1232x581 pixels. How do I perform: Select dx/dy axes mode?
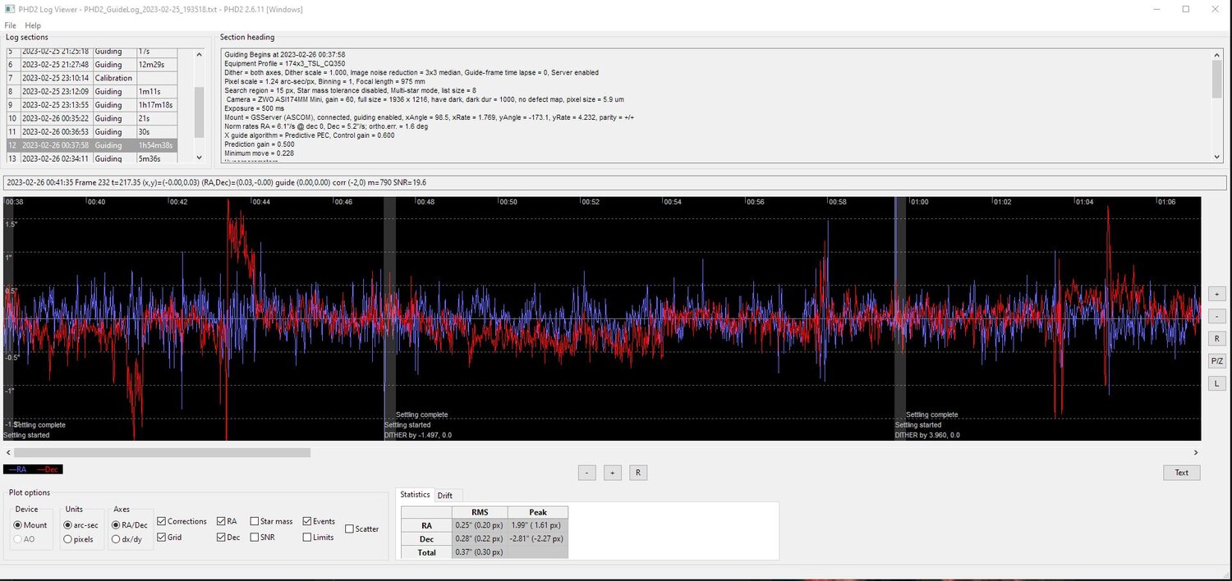(115, 539)
